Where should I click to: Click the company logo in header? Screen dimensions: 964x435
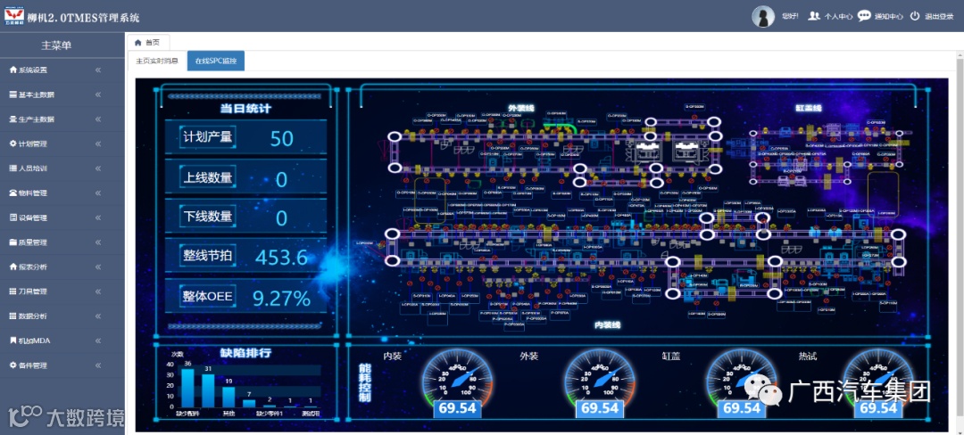coord(13,15)
